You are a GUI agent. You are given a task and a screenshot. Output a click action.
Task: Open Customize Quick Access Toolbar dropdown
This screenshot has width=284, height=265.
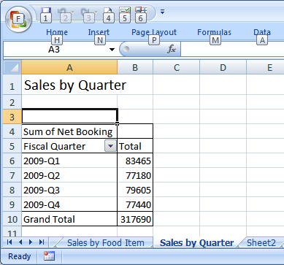(x=162, y=11)
